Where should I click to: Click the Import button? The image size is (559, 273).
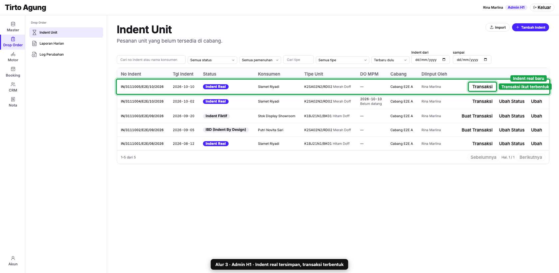(498, 27)
